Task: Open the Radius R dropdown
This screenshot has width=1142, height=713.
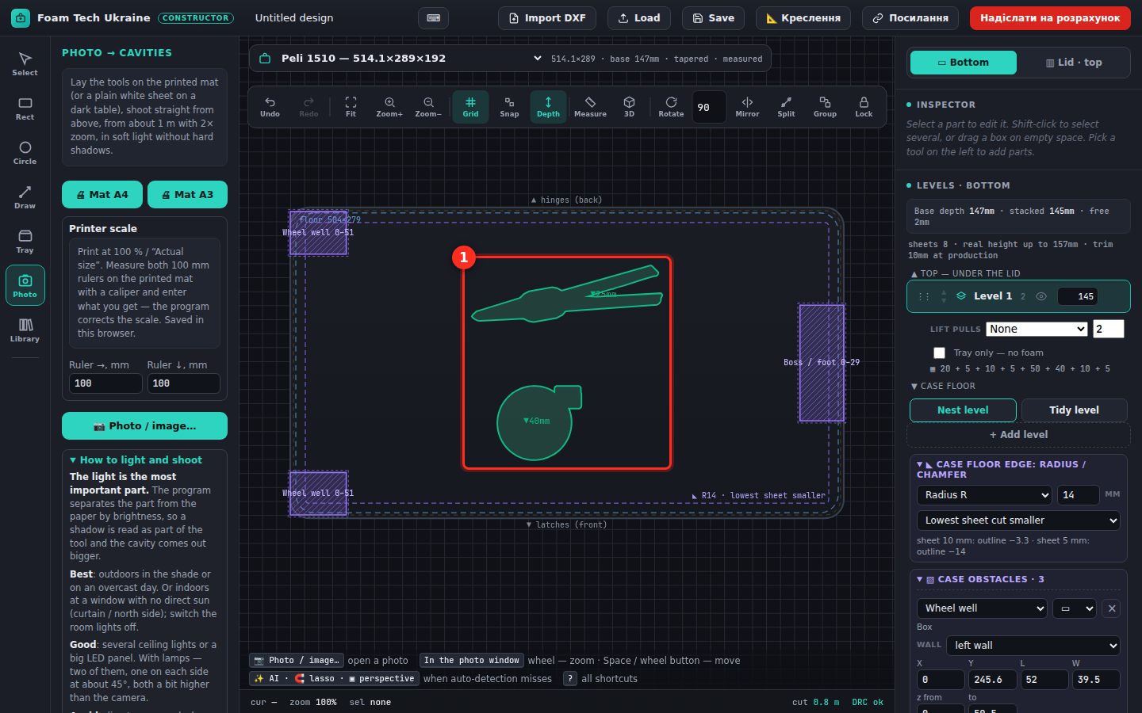Action: coord(984,494)
